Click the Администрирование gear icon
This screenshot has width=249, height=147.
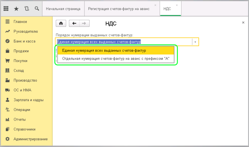coord(7,139)
